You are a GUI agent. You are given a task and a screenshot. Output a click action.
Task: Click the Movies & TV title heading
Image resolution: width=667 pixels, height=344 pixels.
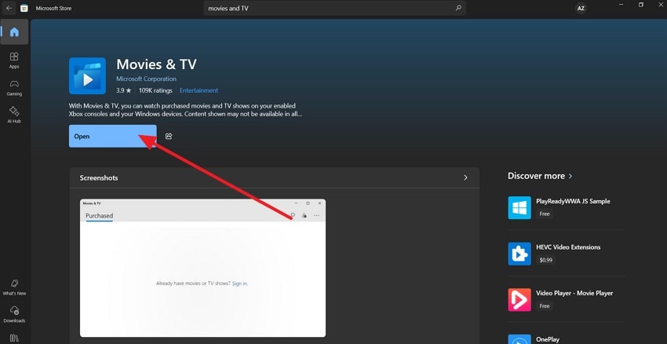[x=156, y=64]
